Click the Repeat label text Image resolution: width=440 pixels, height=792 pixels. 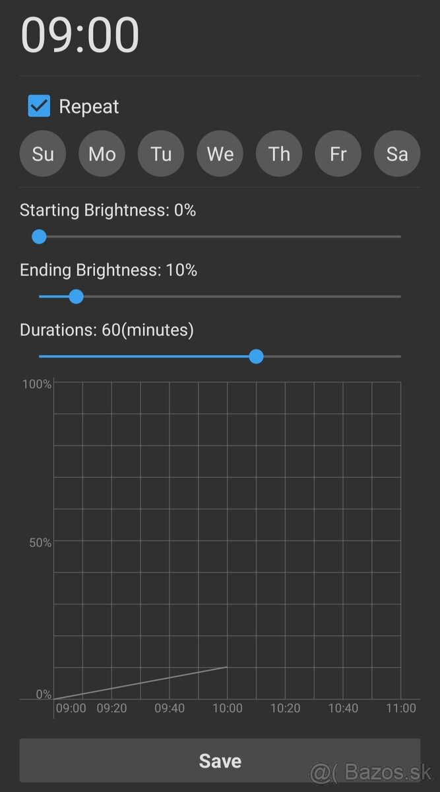click(x=88, y=106)
